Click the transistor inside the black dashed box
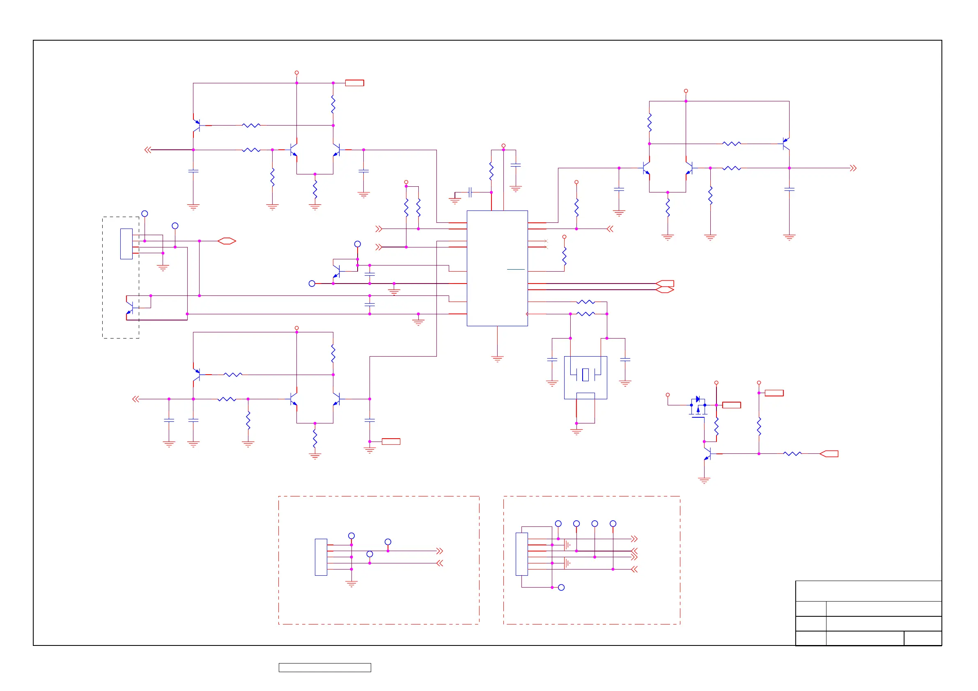The width and height of the screenshot is (978, 691). 129,308
